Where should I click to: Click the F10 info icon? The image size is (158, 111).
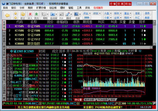click(x=61, y=14)
